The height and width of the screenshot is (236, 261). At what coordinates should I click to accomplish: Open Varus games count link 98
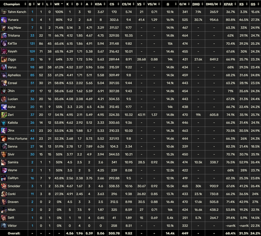(x=32, y=67)
